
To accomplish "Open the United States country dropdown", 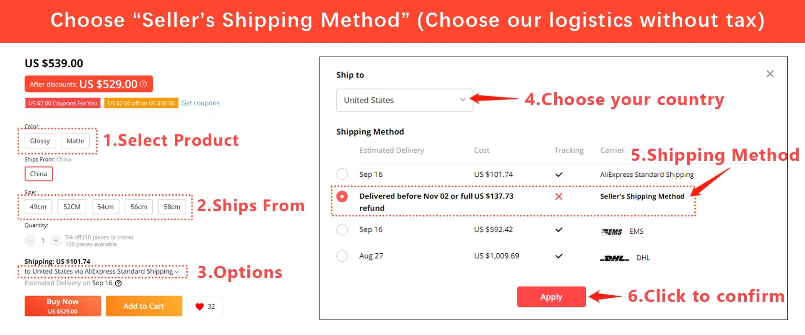I will 405,100.
